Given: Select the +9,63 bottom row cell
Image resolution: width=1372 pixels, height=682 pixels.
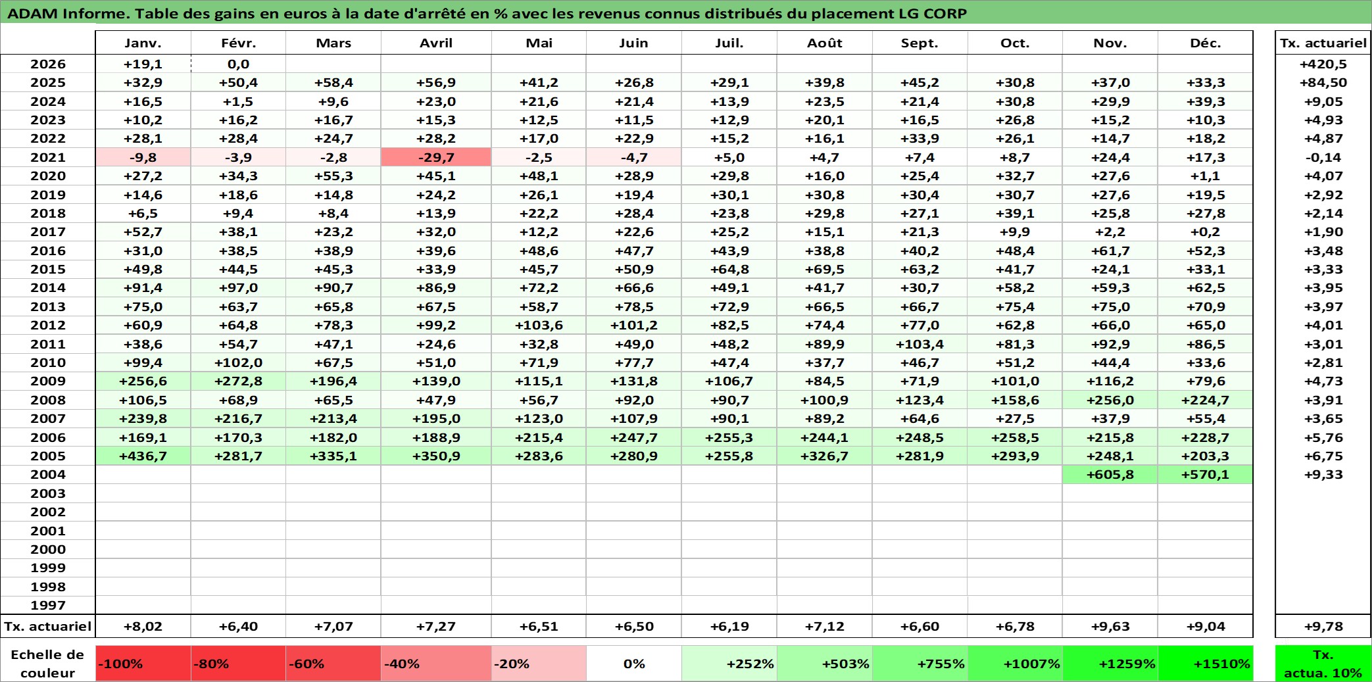Looking at the screenshot, I should click(1110, 626).
